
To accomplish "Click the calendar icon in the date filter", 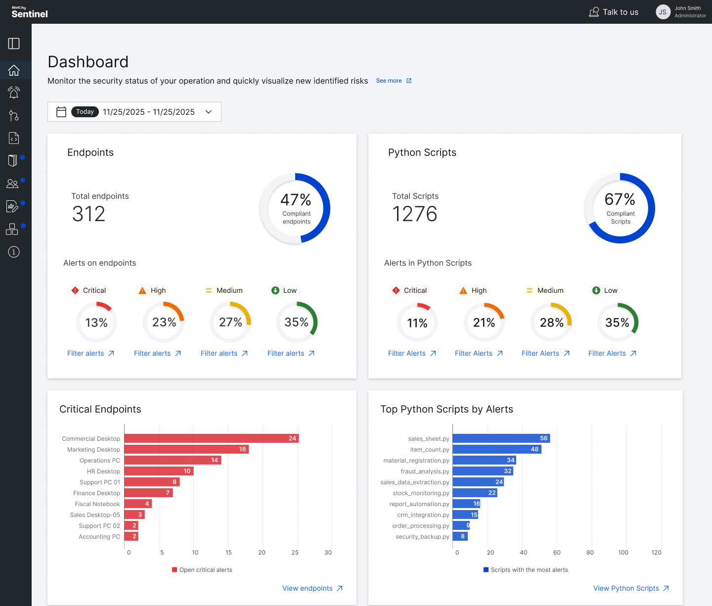I will tap(61, 112).
